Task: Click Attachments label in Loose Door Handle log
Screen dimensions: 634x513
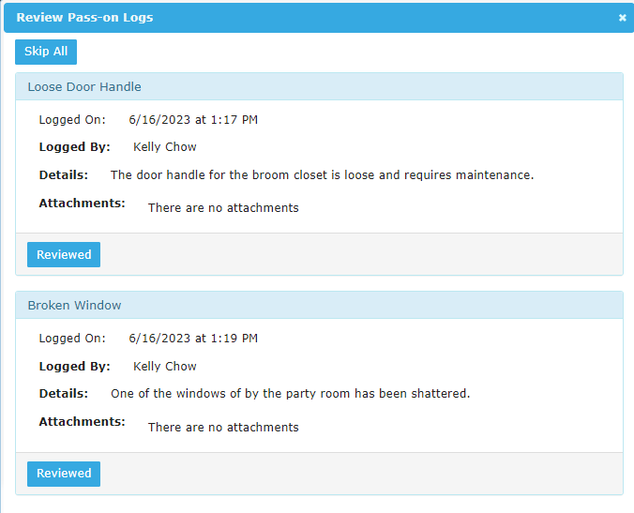Action: 83,203
